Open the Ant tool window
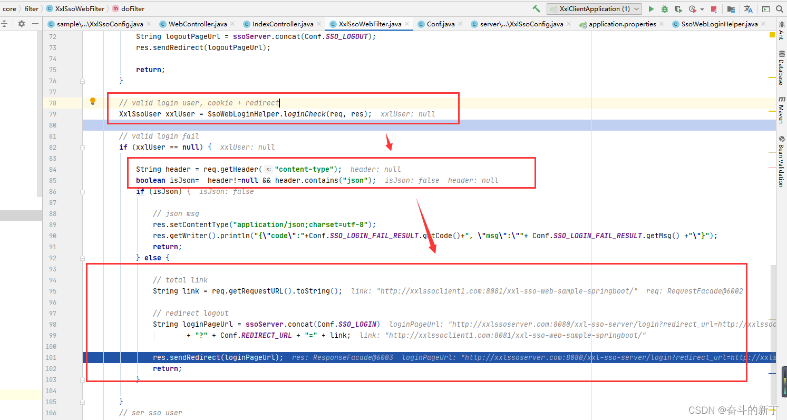This screenshot has width=787, height=420. 781,31
